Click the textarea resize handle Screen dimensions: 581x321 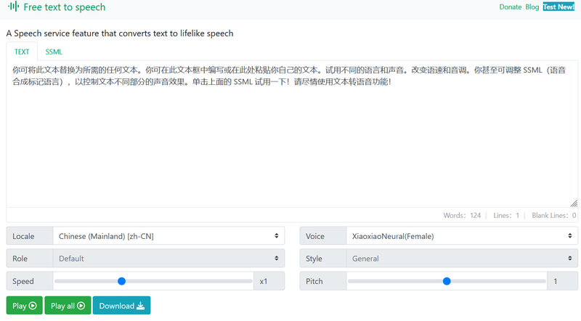(x=574, y=203)
